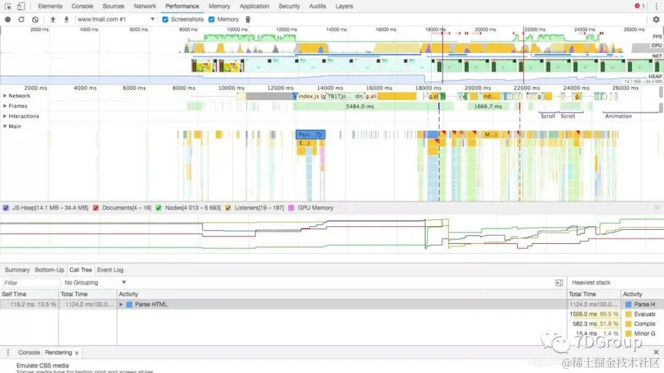Sort by Total Time header in call tree
664x373 pixels.
[x=88, y=294]
